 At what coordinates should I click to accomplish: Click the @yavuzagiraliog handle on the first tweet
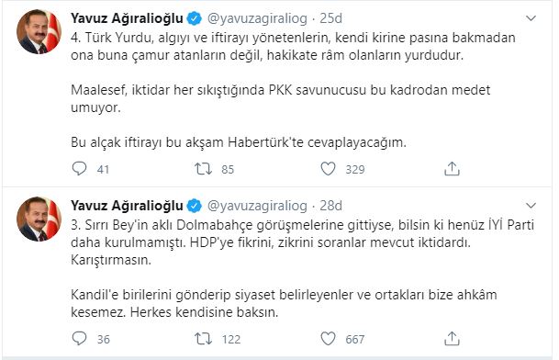click(x=257, y=18)
